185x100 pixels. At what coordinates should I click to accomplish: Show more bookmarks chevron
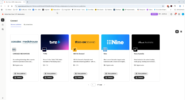[170, 10]
